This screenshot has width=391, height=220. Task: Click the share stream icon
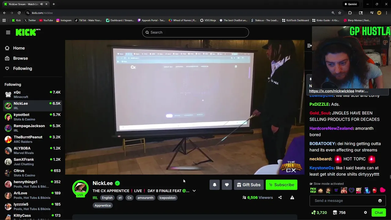(x=280, y=197)
